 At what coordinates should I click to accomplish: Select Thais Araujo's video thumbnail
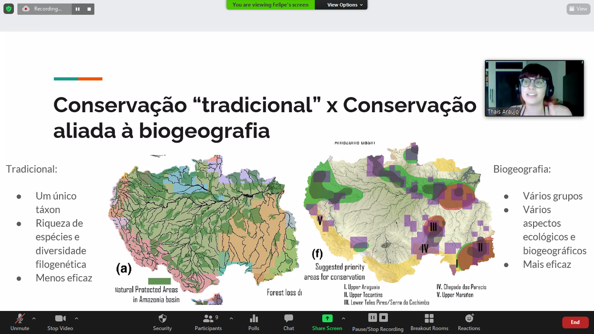pos(534,88)
